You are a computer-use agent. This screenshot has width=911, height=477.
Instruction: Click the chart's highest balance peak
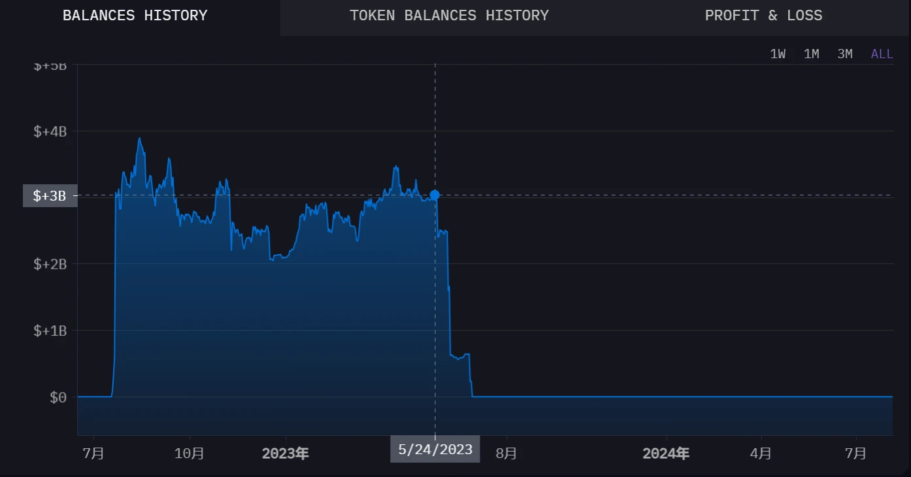[139, 139]
